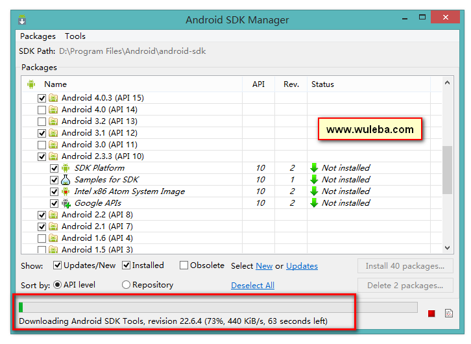Check the Android 3.2 (API 13) checkbox
This screenshot has height=344, width=471.
point(42,121)
